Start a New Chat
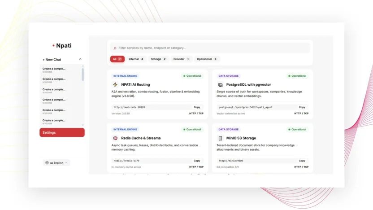Screen dimensions: 373x210 [x=52, y=60]
